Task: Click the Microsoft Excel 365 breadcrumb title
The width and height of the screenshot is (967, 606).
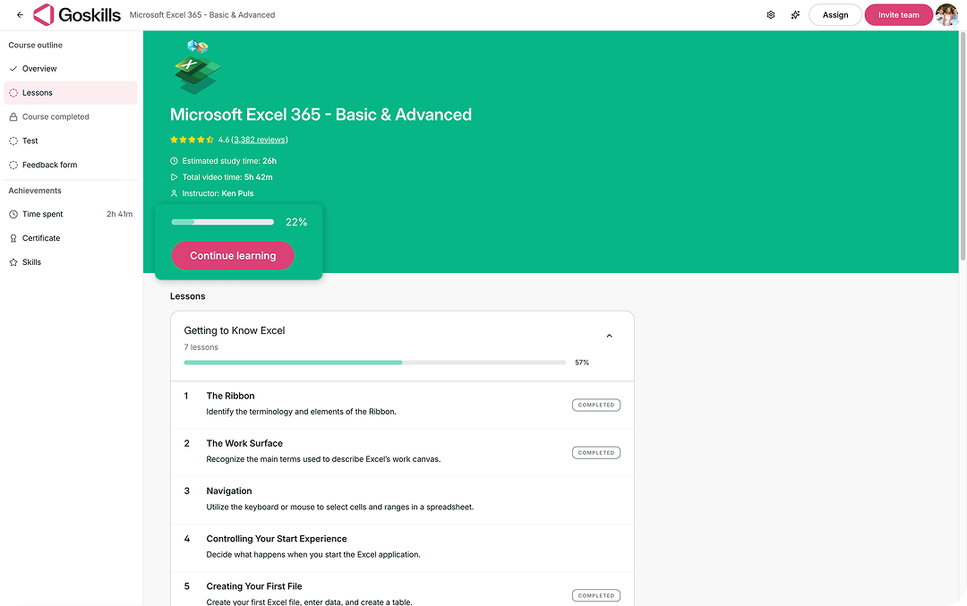Action: pyautogui.click(x=202, y=15)
